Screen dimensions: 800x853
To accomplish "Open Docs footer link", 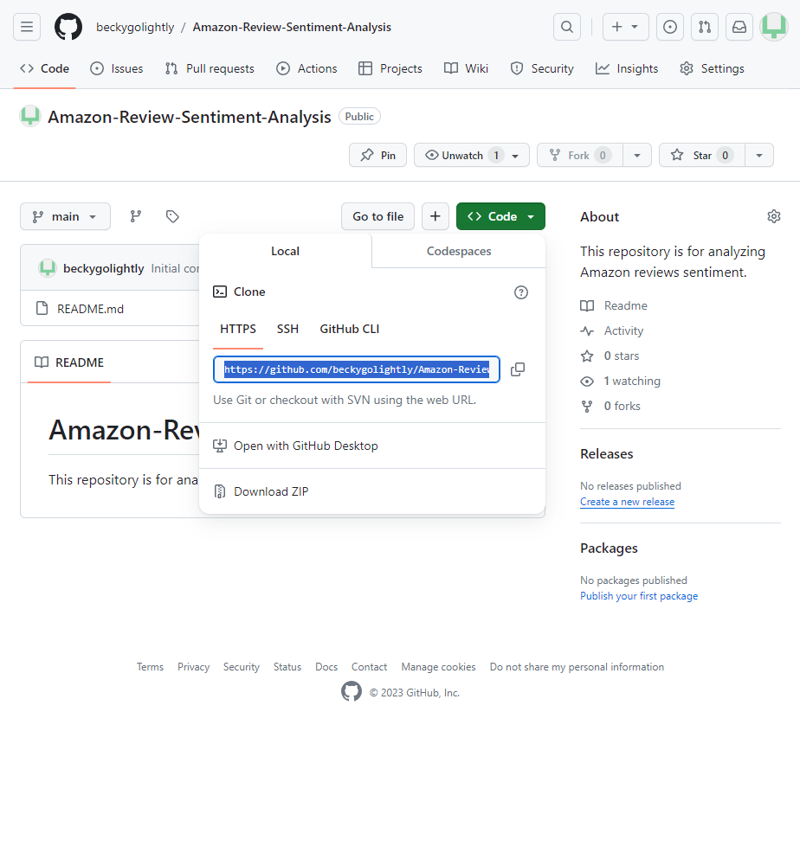I will coord(326,666).
